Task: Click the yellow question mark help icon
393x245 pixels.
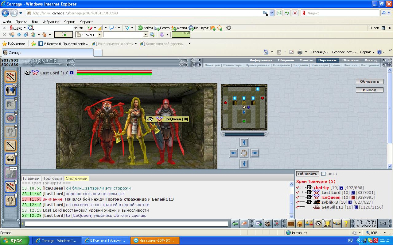Action: pyautogui.click(x=346, y=224)
